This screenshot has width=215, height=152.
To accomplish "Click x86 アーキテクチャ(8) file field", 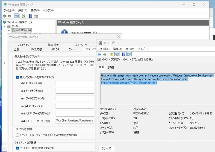I will [75, 83].
